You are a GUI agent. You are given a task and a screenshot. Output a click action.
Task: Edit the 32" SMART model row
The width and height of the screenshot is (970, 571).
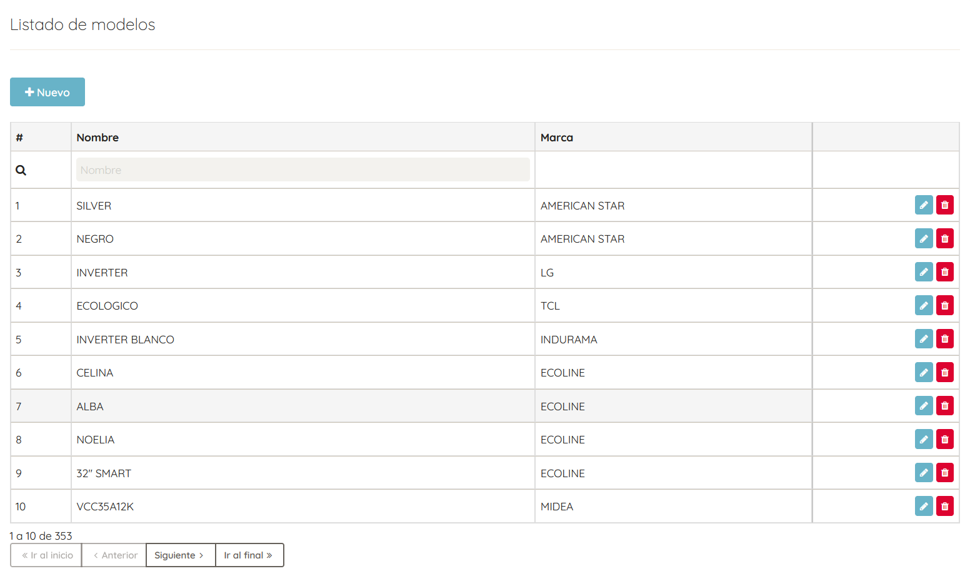(924, 473)
